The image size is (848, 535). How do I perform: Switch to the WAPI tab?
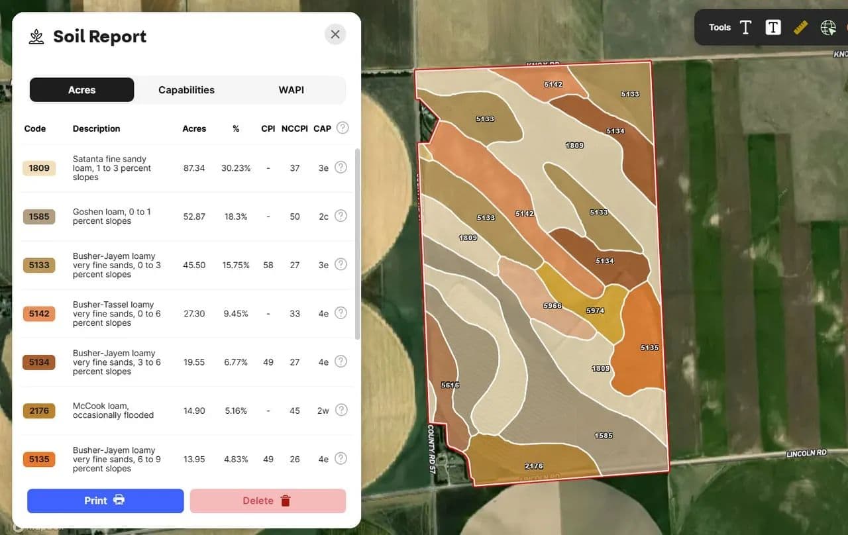point(291,90)
